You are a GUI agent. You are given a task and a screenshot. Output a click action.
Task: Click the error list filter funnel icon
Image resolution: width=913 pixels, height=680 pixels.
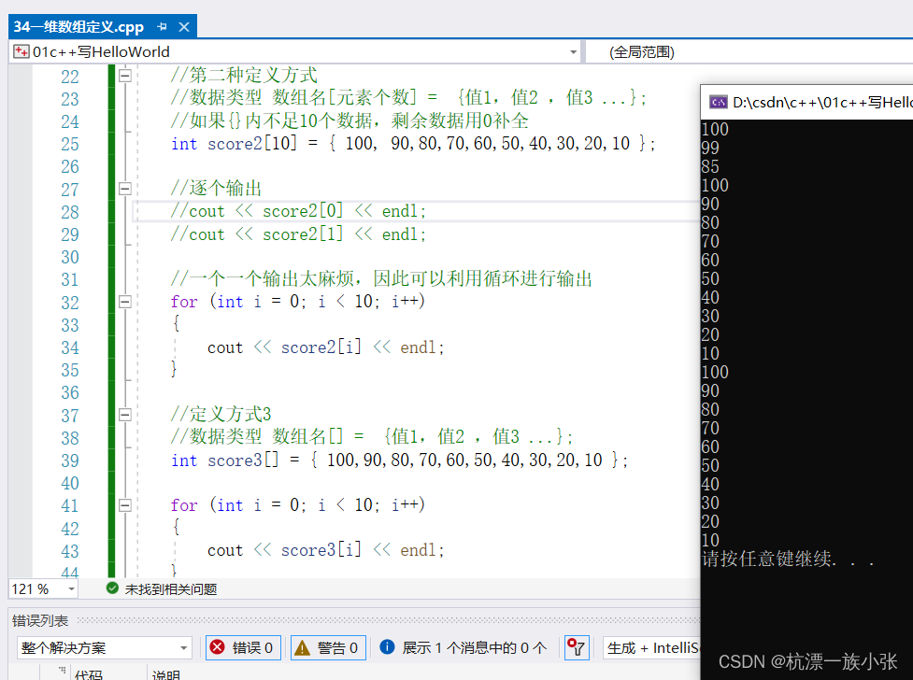[577, 647]
